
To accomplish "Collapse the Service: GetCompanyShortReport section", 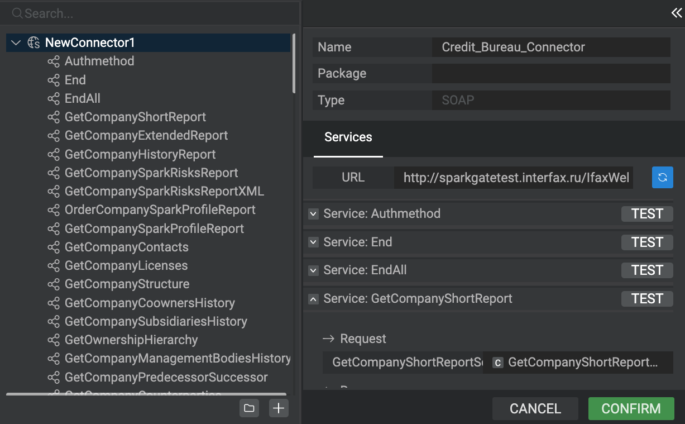I will (313, 299).
